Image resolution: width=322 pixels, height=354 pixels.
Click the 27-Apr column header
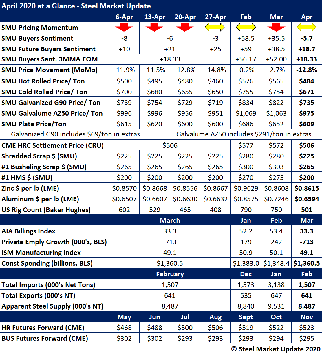[x=215, y=17]
